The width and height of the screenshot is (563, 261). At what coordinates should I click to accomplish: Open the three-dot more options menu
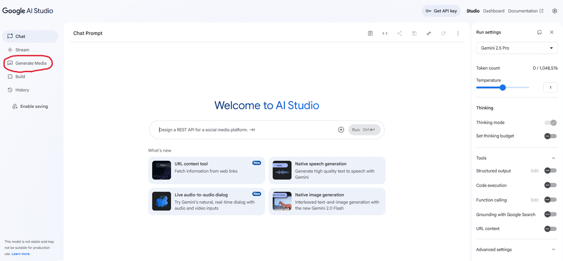pos(458,33)
